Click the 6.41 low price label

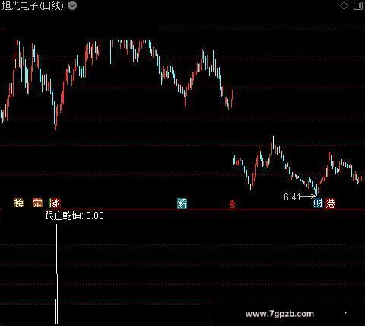[292, 197]
